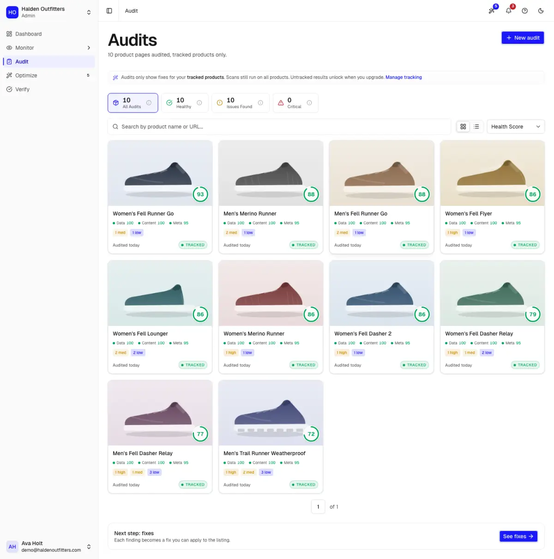
Task: Open the Men's Merino Runner shoe thumbnail
Action: 271,173
